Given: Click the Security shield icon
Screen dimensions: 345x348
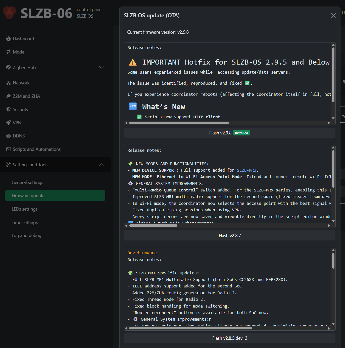Looking at the screenshot, I should 9,109.
